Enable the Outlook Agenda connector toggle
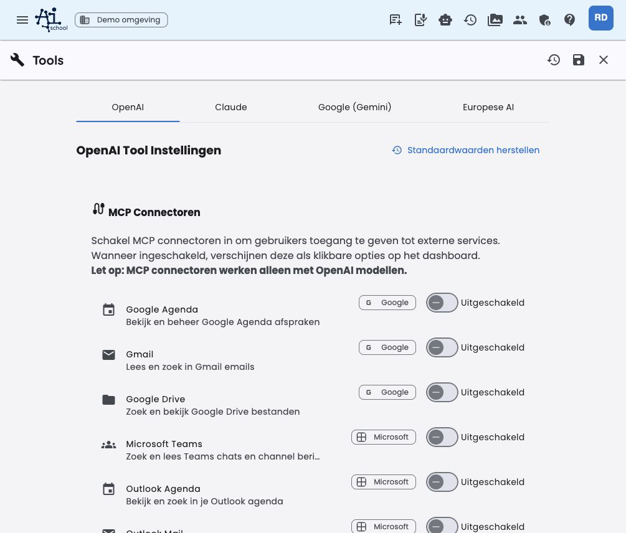This screenshot has width=626, height=533. 442,482
